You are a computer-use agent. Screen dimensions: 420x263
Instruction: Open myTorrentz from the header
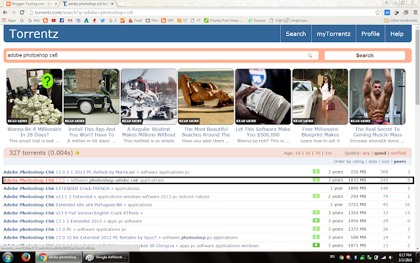pos(333,34)
